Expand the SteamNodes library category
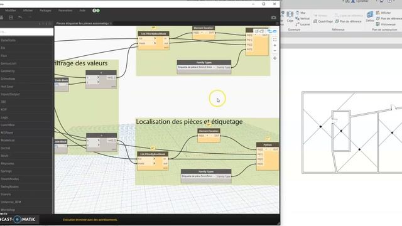 pyautogui.click(x=10, y=179)
